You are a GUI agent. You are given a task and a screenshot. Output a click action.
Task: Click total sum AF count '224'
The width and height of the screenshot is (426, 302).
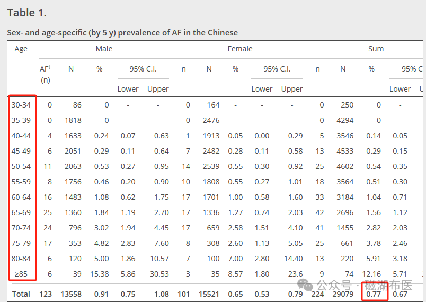pos(318,294)
